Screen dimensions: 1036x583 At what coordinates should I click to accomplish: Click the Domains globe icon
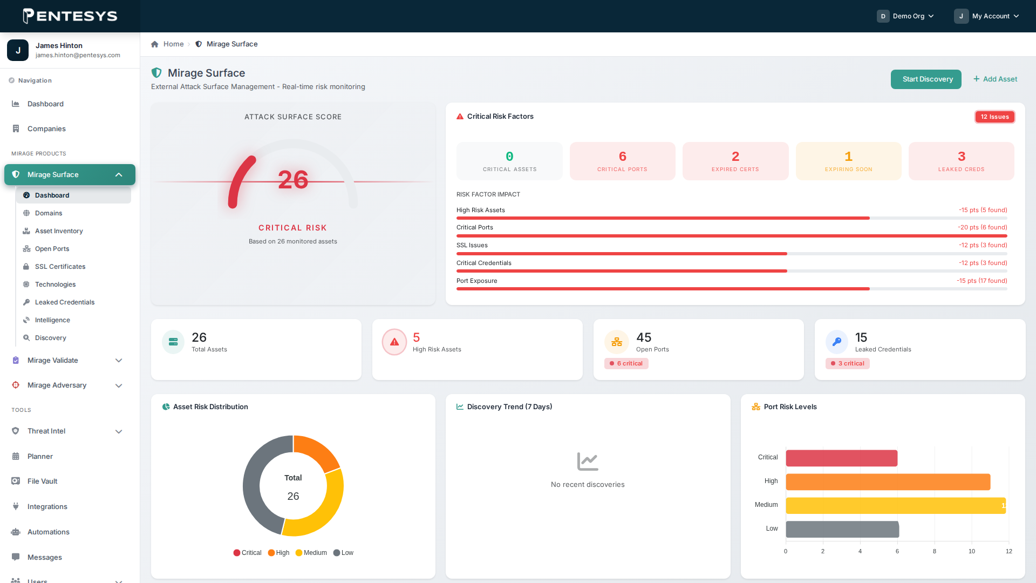[x=26, y=213]
